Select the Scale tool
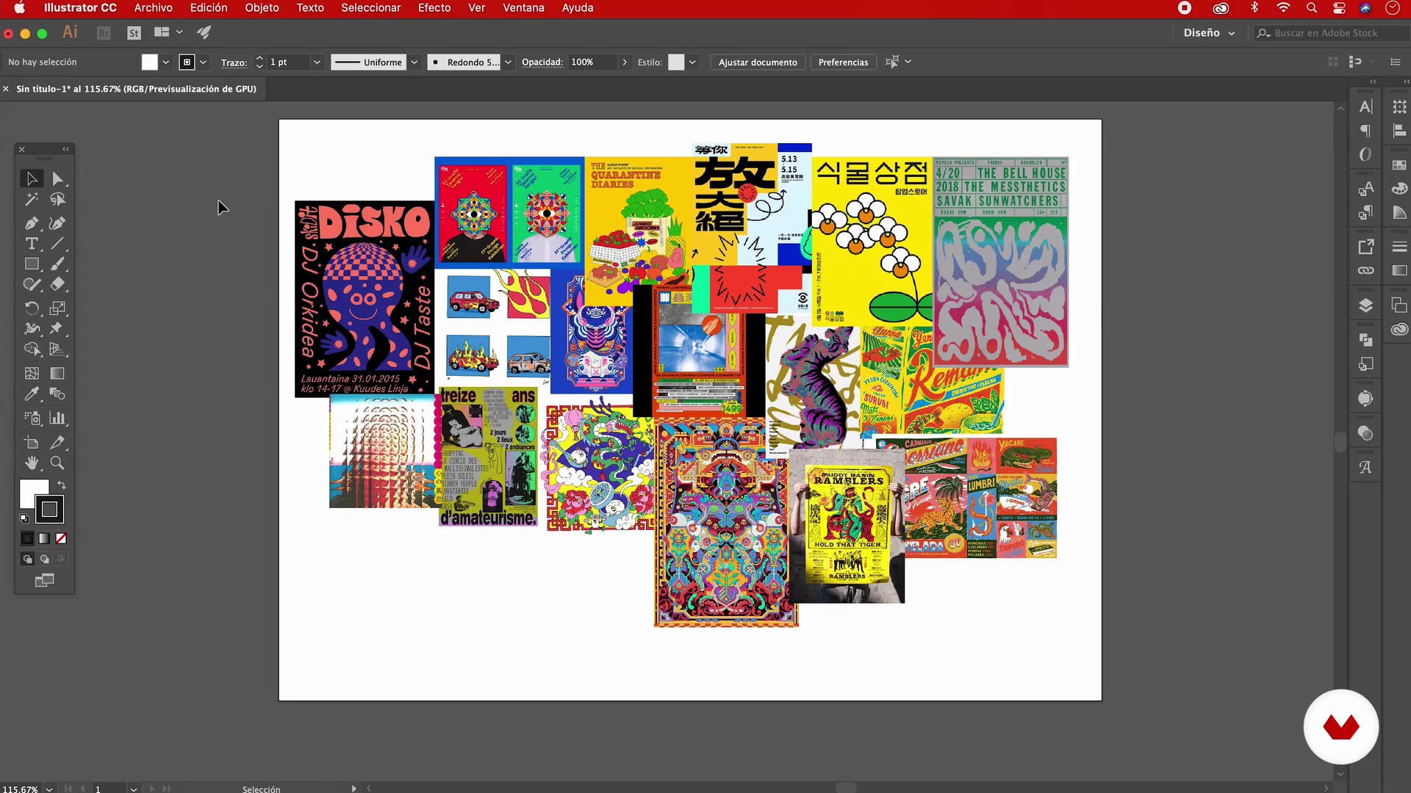Viewport: 1411px width, 793px height. [x=57, y=308]
